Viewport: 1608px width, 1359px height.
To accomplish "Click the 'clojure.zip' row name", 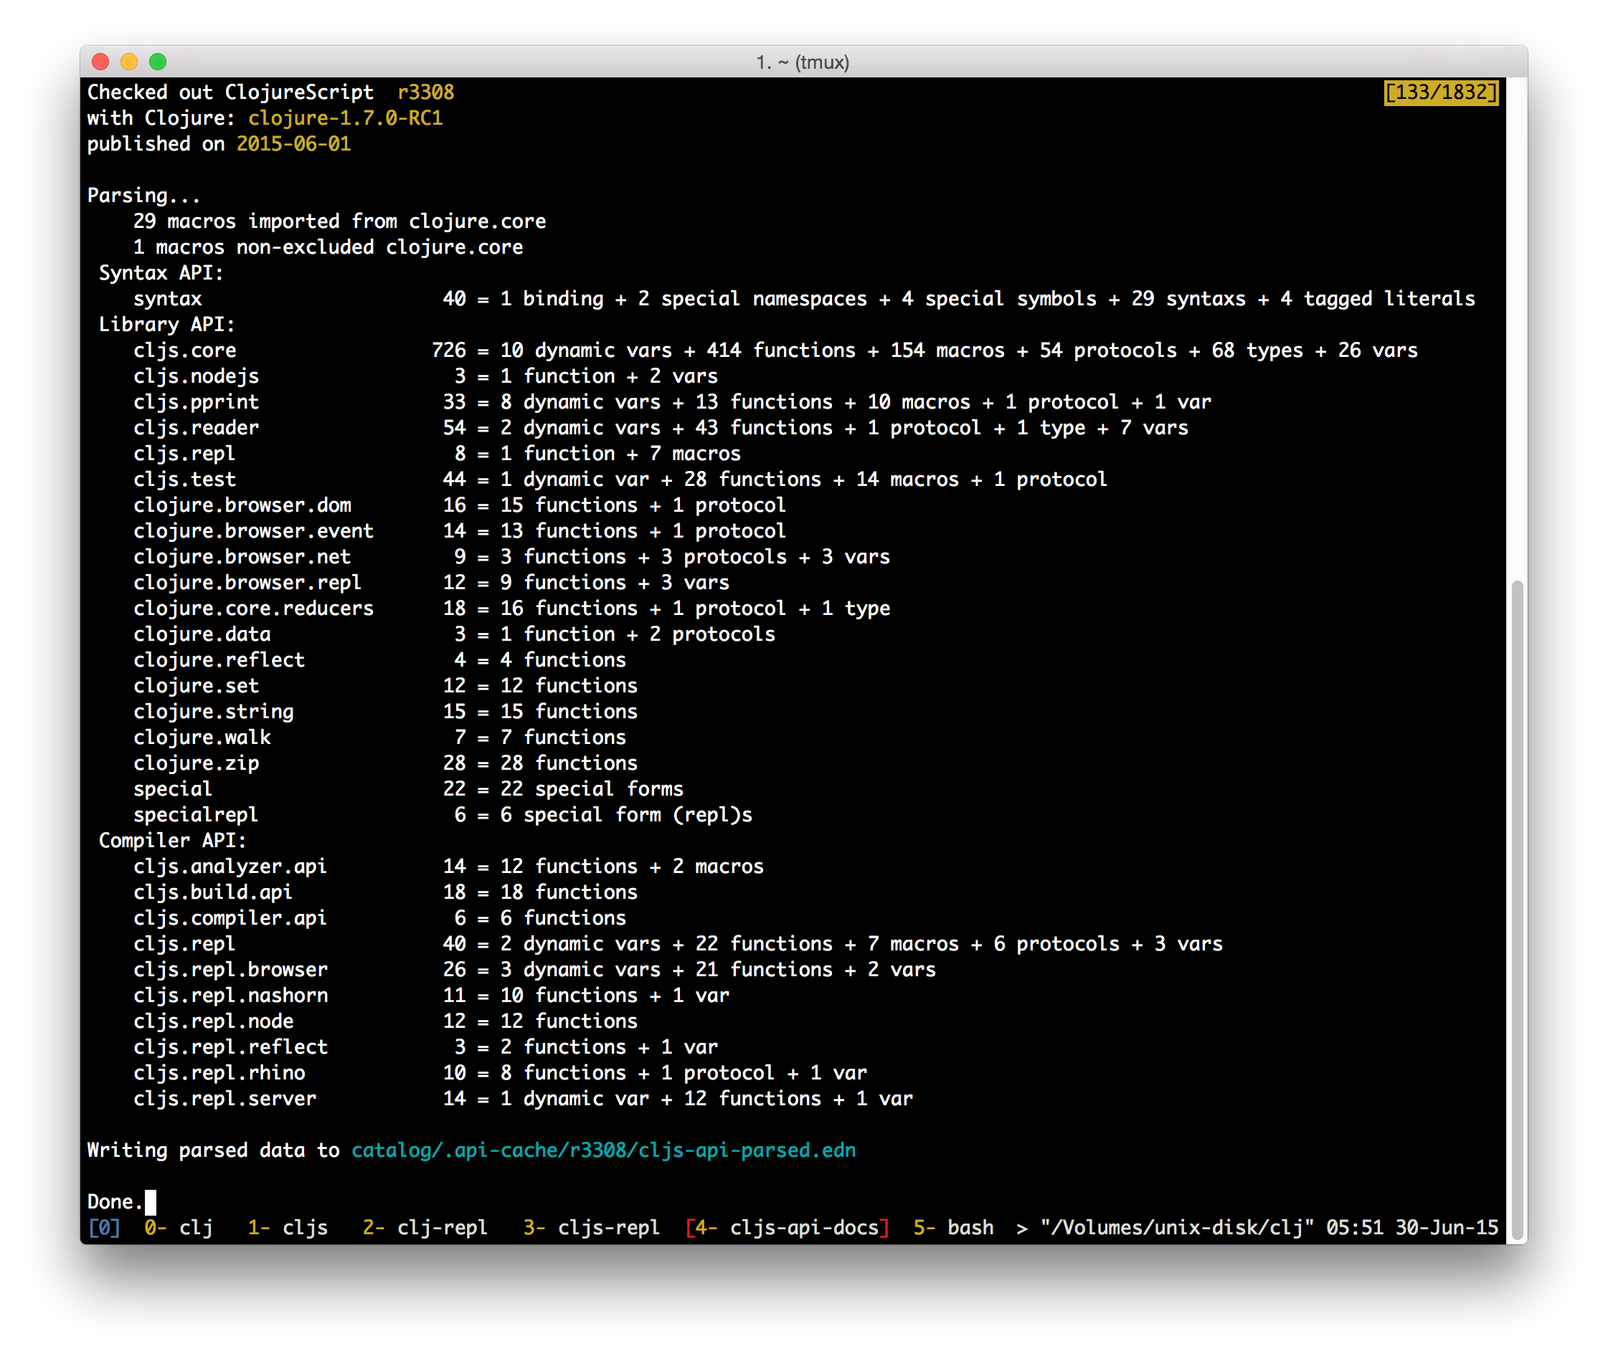I will pyautogui.click(x=196, y=763).
